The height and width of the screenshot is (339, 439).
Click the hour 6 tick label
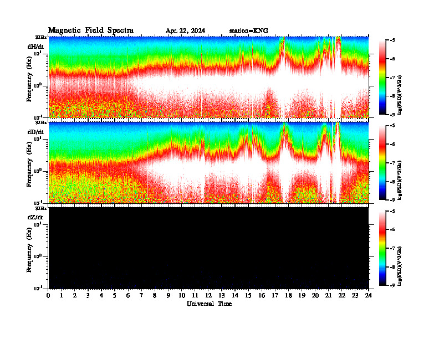[128, 296]
